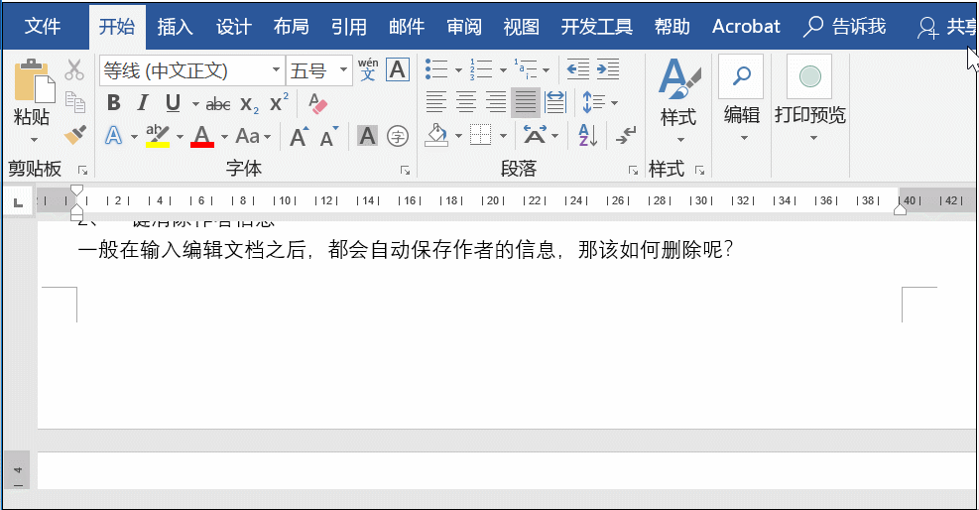Open the Styles gallery
The image size is (979, 510).
point(679,100)
